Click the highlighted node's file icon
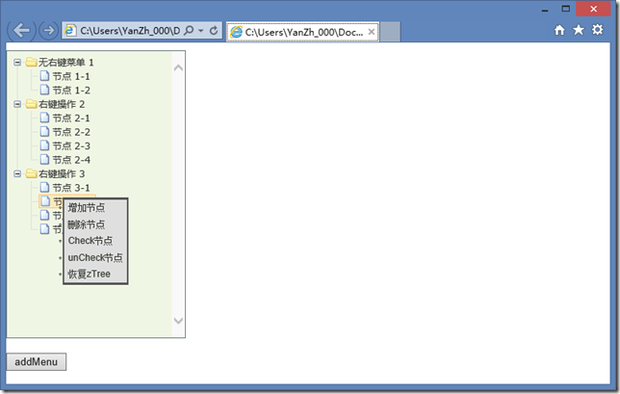 (x=45, y=201)
